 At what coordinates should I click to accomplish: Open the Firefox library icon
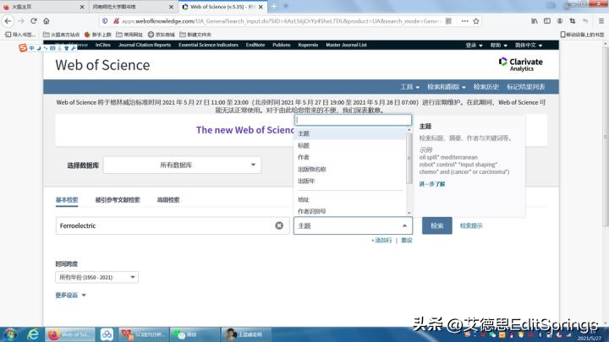[x=535, y=21]
